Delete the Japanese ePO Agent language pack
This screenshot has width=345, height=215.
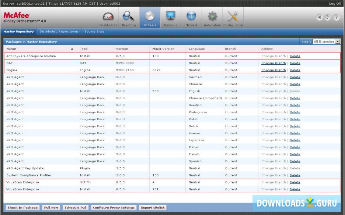tap(295, 140)
